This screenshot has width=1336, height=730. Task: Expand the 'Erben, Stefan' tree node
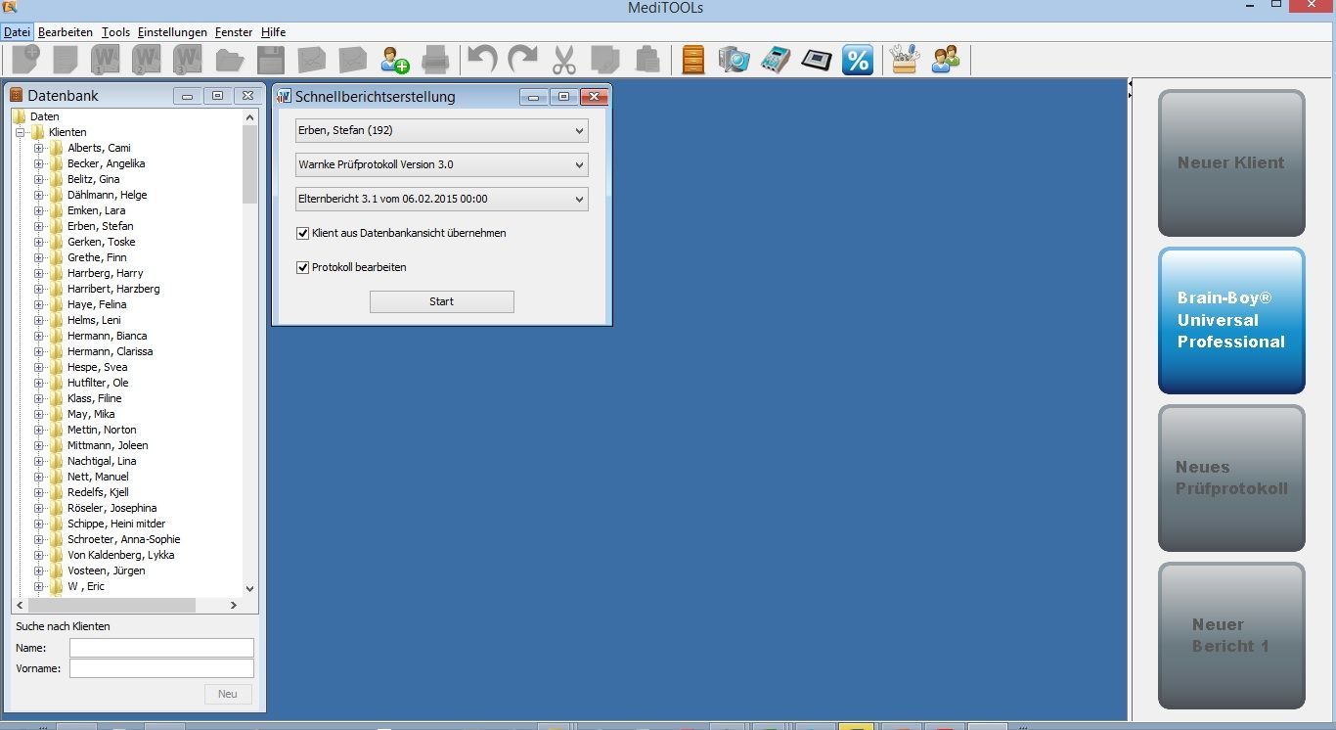click(x=39, y=226)
